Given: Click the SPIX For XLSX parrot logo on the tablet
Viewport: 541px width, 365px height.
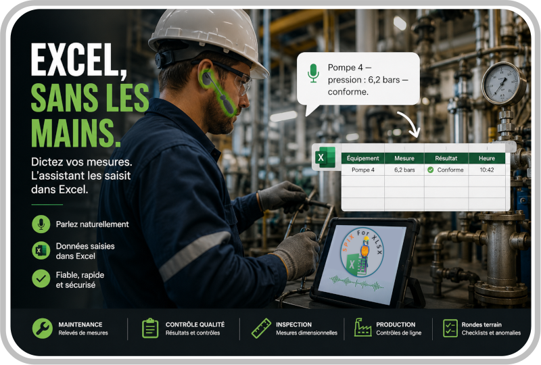Looking at the screenshot, I should coord(362,252).
